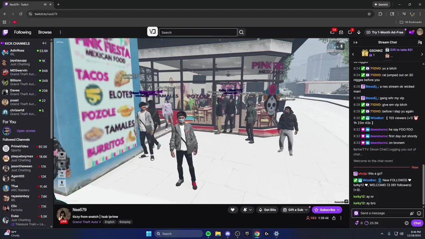Send message with Chat button
Screen dimensions: 425x239
pos(417,223)
